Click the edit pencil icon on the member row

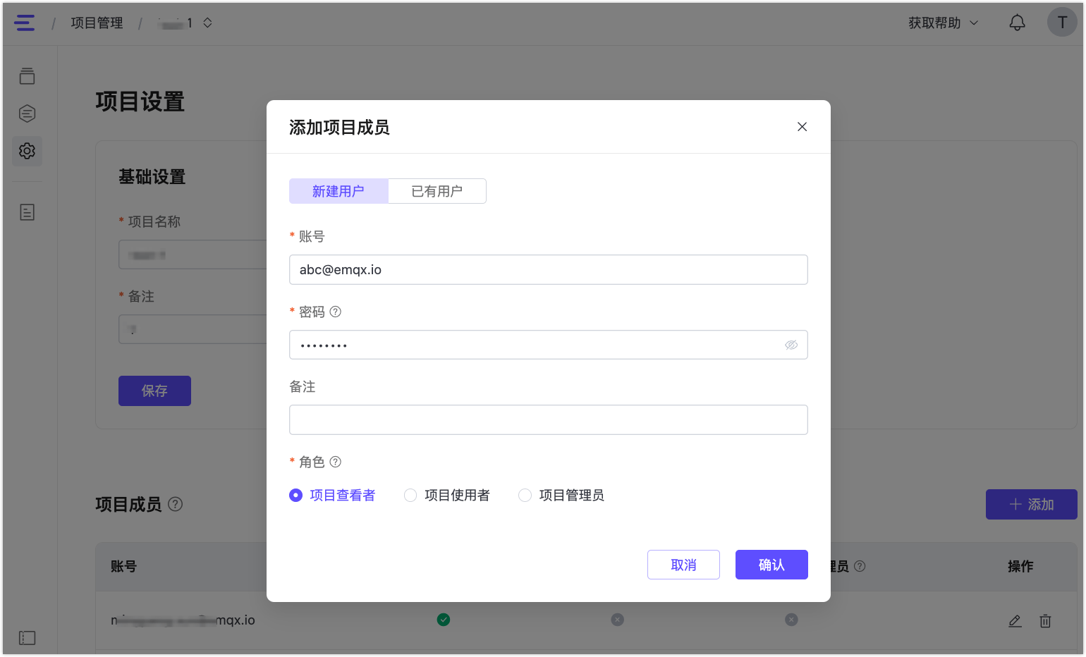(x=1015, y=621)
